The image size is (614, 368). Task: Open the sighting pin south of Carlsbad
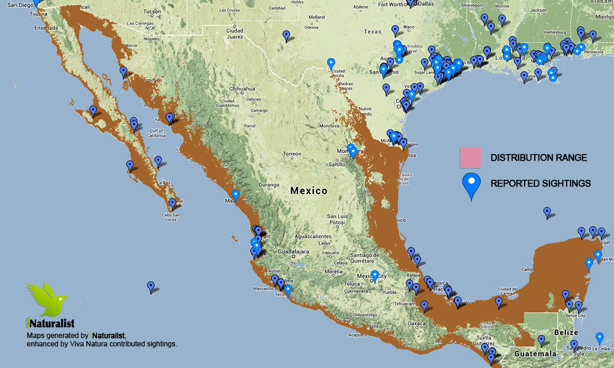(287, 35)
